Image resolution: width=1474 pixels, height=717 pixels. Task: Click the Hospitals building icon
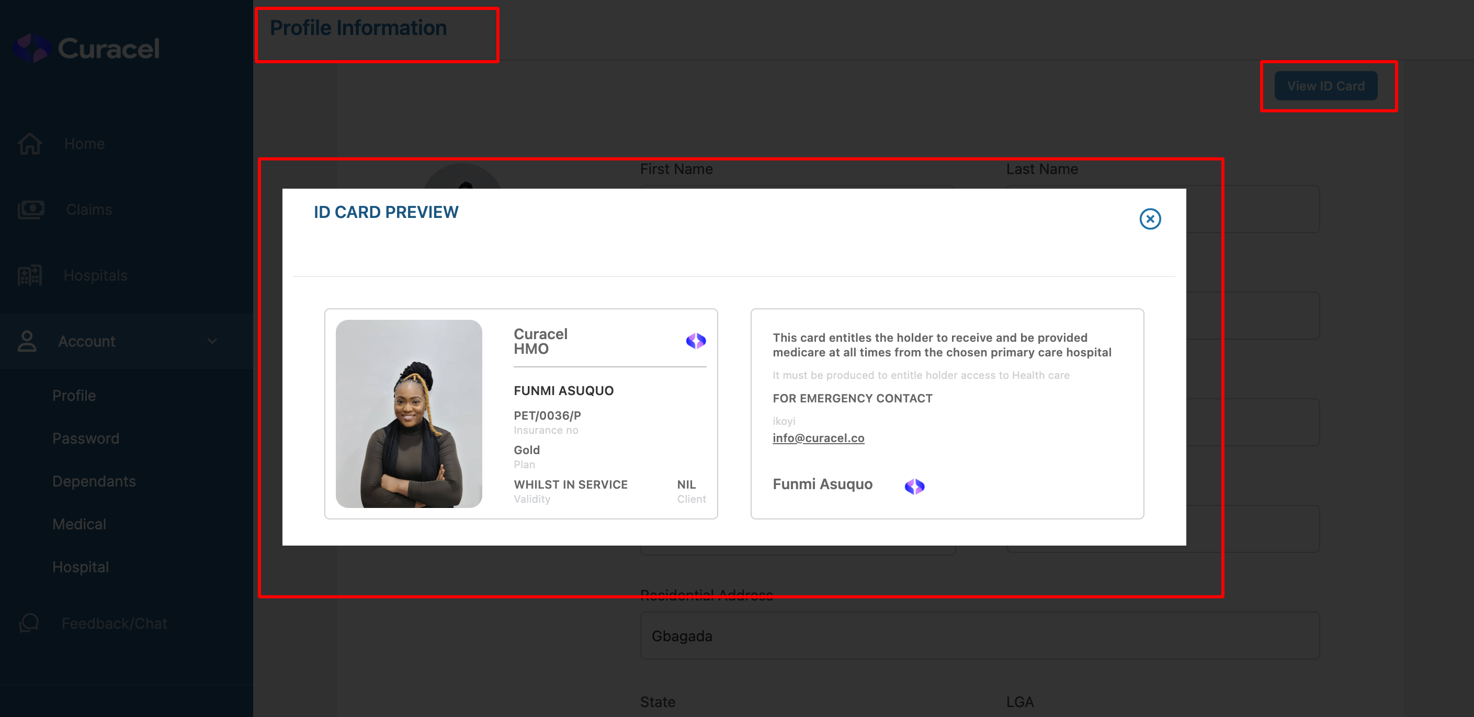tap(30, 275)
